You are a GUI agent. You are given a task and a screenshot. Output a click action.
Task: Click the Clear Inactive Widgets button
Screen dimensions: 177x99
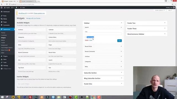24,84
